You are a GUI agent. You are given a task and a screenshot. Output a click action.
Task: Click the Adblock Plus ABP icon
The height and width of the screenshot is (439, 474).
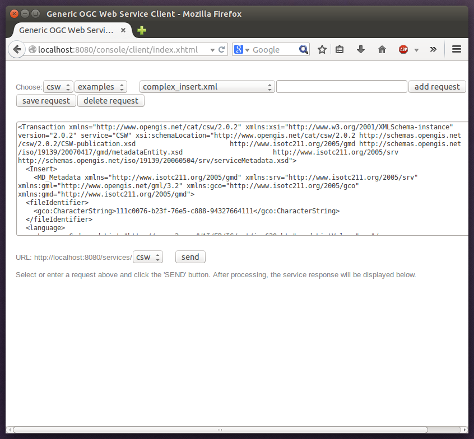click(403, 49)
